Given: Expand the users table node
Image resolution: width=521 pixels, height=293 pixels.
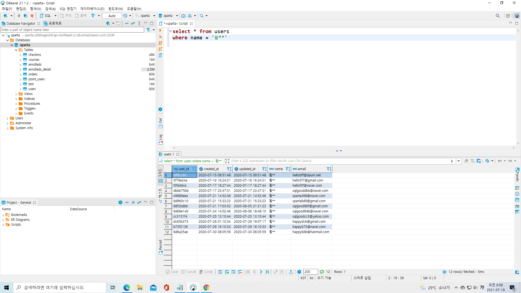Looking at the screenshot, I should tap(20, 89).
